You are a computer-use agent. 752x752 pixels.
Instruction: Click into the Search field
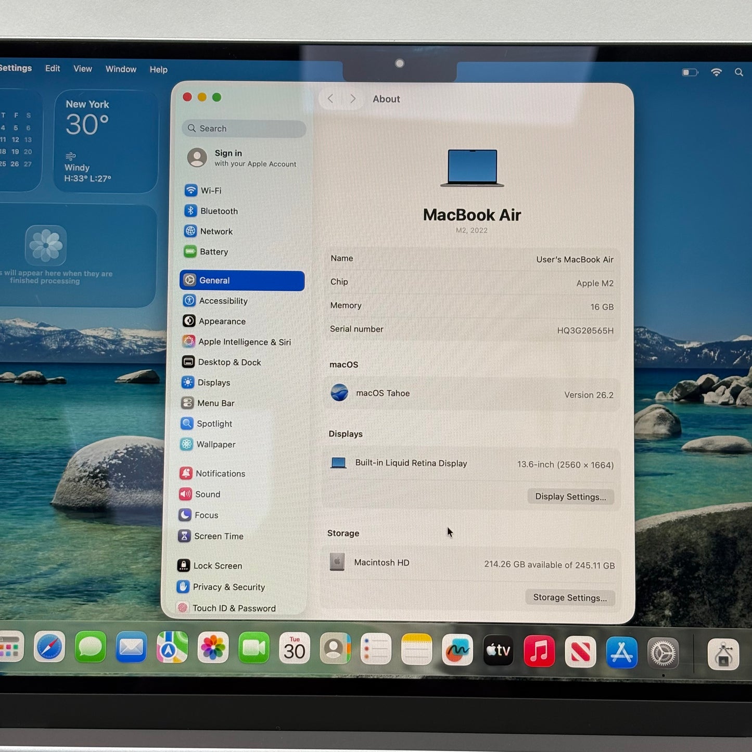243,128
